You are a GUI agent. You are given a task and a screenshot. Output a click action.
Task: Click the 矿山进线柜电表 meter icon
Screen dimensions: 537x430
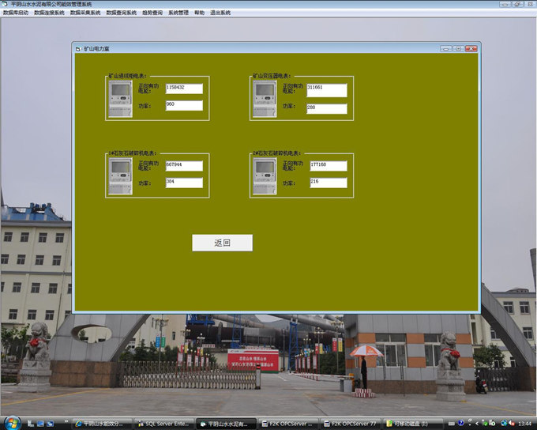(119, 99)
